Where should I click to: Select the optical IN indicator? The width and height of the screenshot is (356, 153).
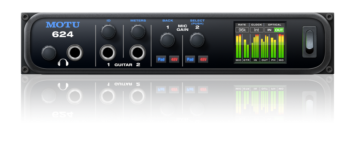click(x=269, y=30)
